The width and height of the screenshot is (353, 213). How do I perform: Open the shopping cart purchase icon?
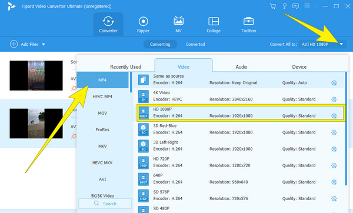(x=273, y=6)
